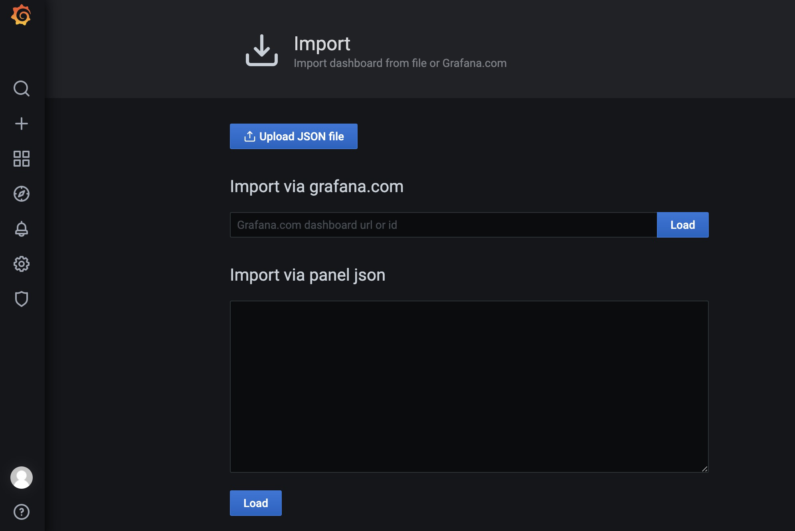Click the Create new icon

(x=22, y=123)
